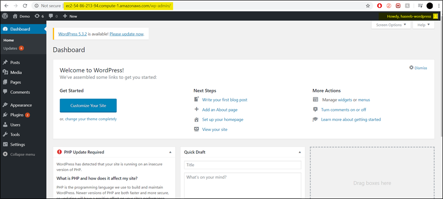Click the menus link

click(364, 100)
